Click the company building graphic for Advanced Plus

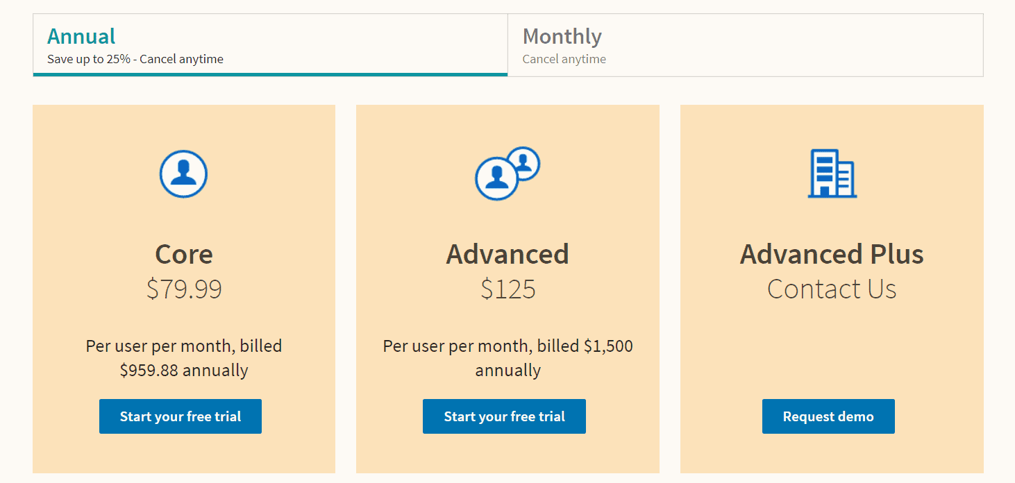[831, 174]
